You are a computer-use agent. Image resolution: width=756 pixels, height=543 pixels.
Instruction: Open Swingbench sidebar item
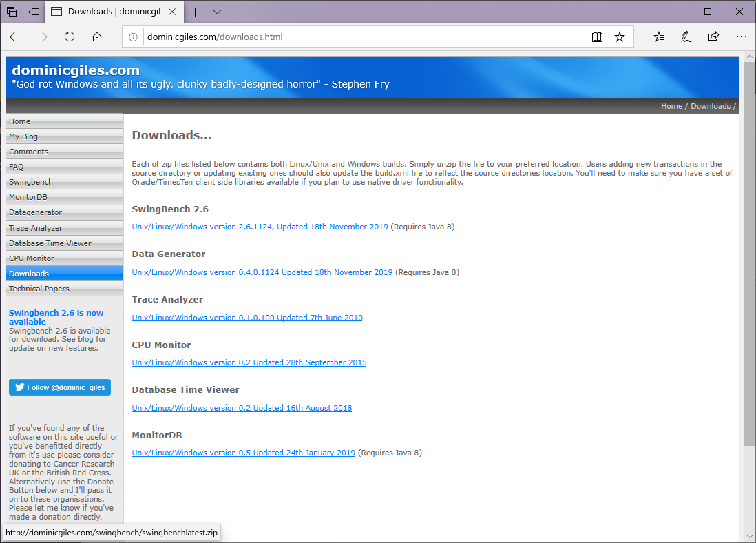coord(65,182)
